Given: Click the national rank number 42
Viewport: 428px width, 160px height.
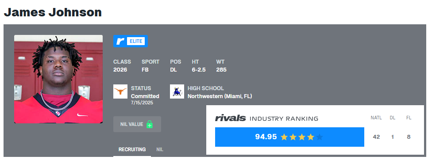Looking at the screenshot, I should pos(376,137).
